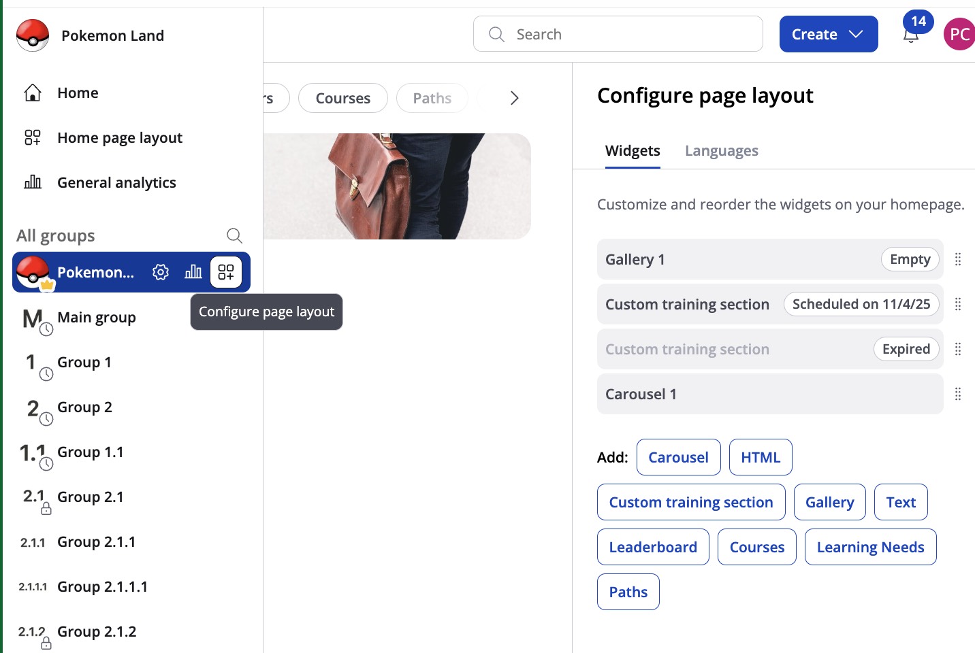Click the search input field
Viewport: 975px width, 653px height.
(618, 34)
